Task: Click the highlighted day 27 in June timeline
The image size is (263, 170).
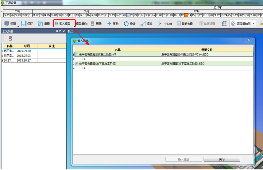Action: click(128, 15)
